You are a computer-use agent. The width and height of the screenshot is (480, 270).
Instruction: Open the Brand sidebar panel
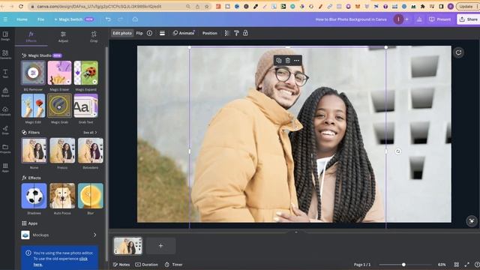point(5,92)
